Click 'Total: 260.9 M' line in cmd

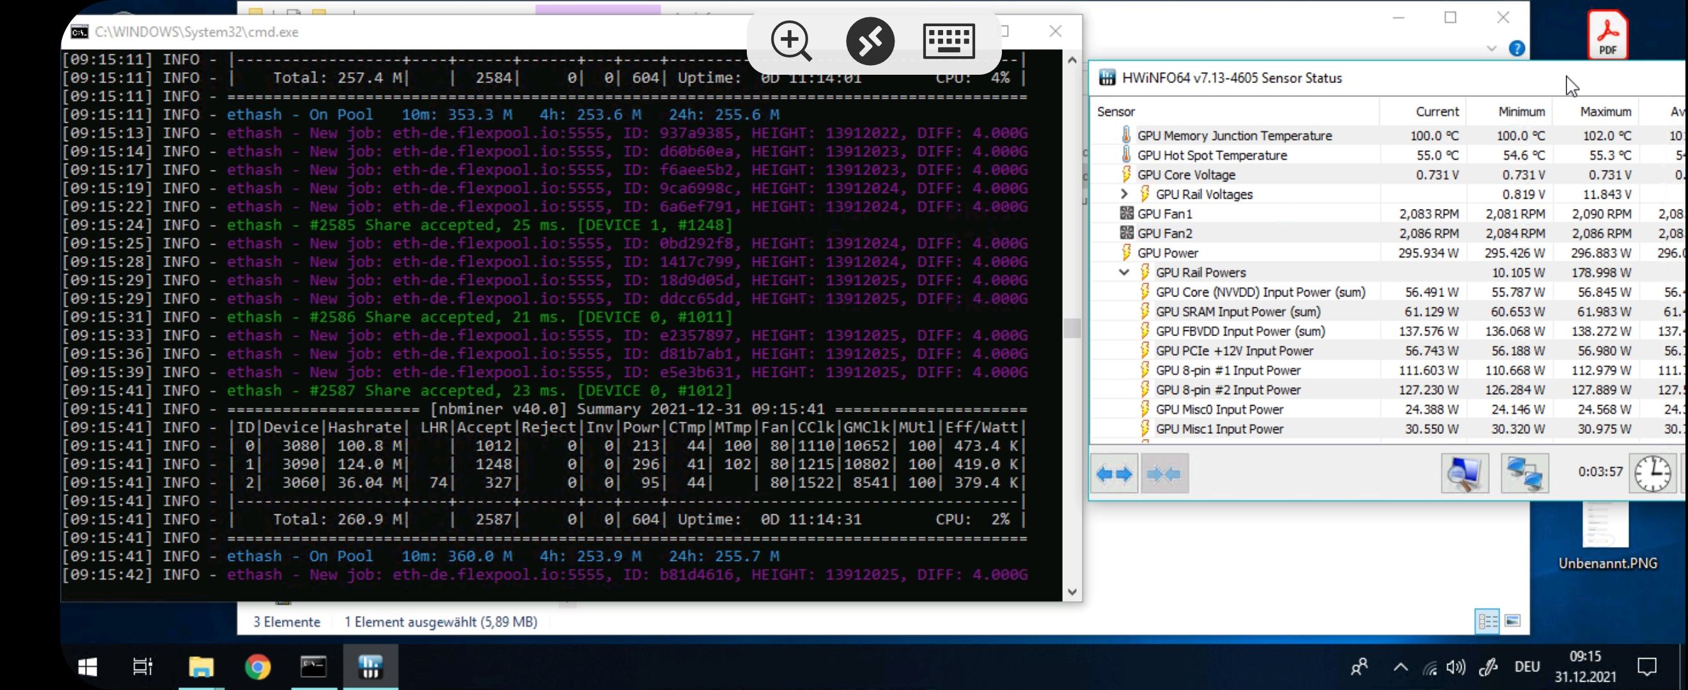[545, 519]
